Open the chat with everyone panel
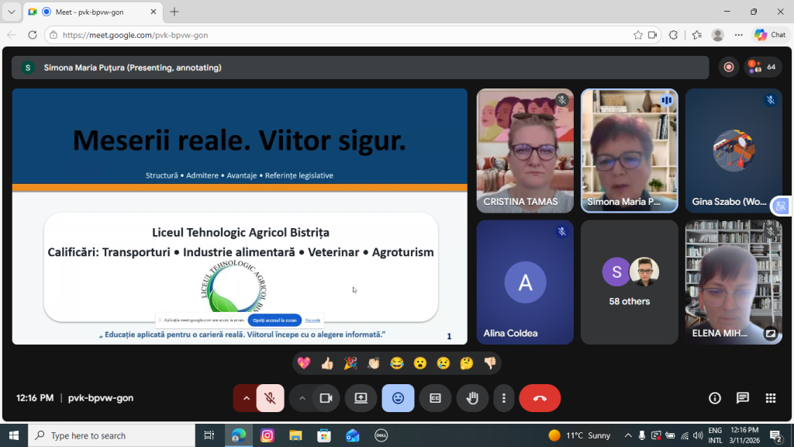This screenshot has height=447, width=794. [x=742, y=398]
